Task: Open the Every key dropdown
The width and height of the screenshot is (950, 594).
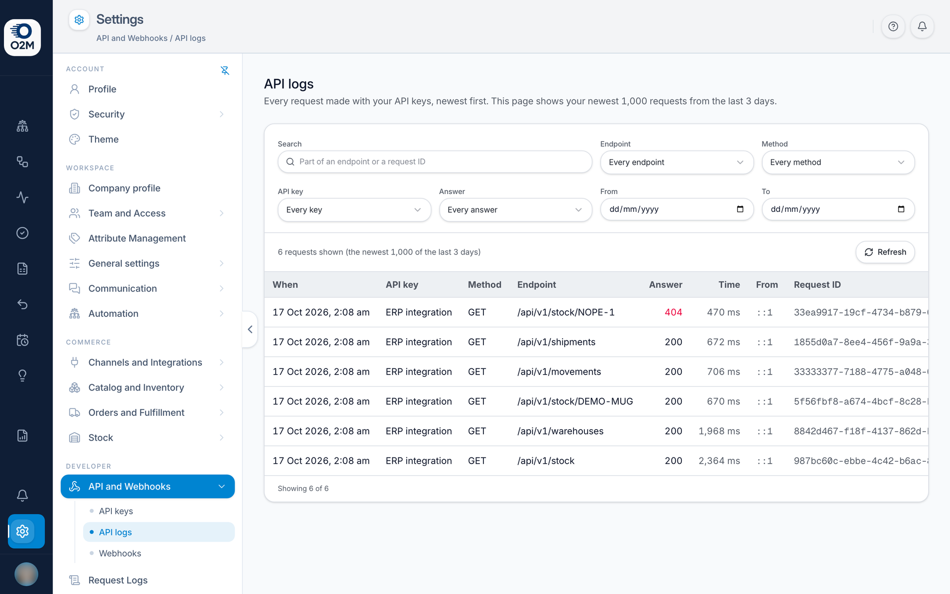Action: pyautogui.click(x=354, y=210)
